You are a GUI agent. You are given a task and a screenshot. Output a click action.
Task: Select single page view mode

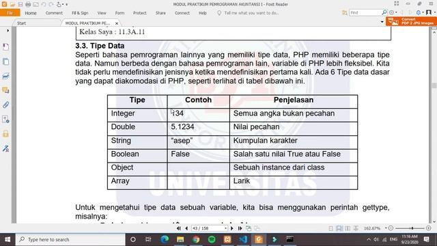click(x=330, y=228)
